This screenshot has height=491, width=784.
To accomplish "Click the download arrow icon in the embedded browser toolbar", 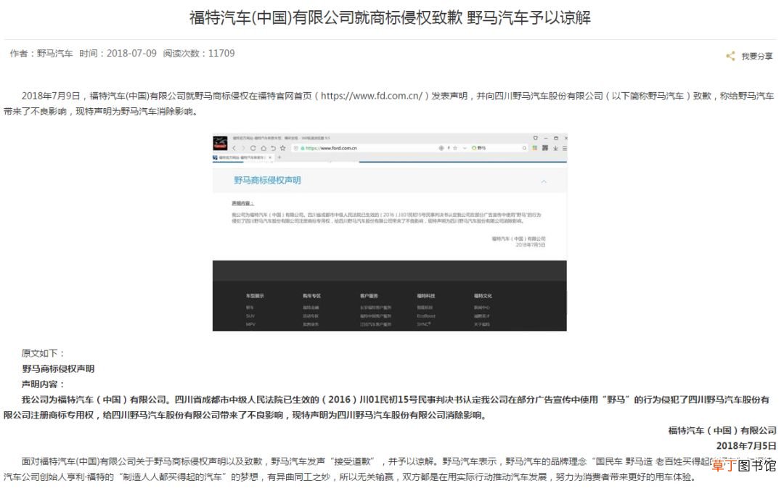I will point(555,149).
